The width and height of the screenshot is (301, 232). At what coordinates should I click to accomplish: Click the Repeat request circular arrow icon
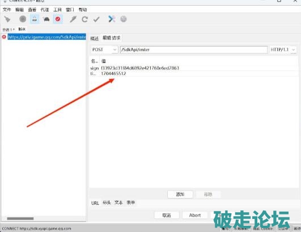pyautogui.click(x=84, y=19)
